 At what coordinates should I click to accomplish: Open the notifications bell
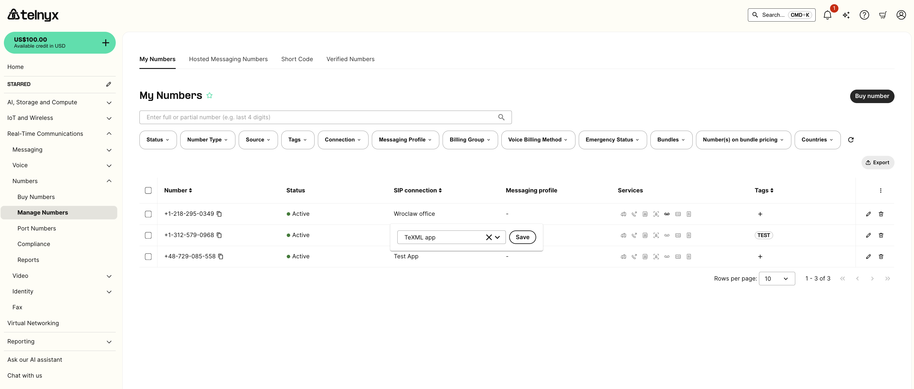coord(827,15)
